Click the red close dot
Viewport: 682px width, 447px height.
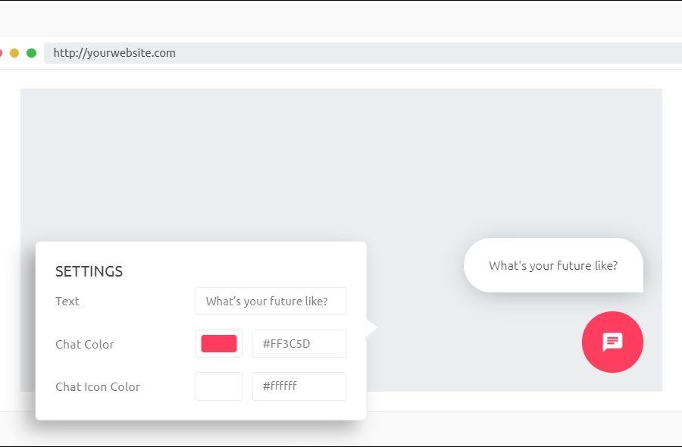coord(1,53)
